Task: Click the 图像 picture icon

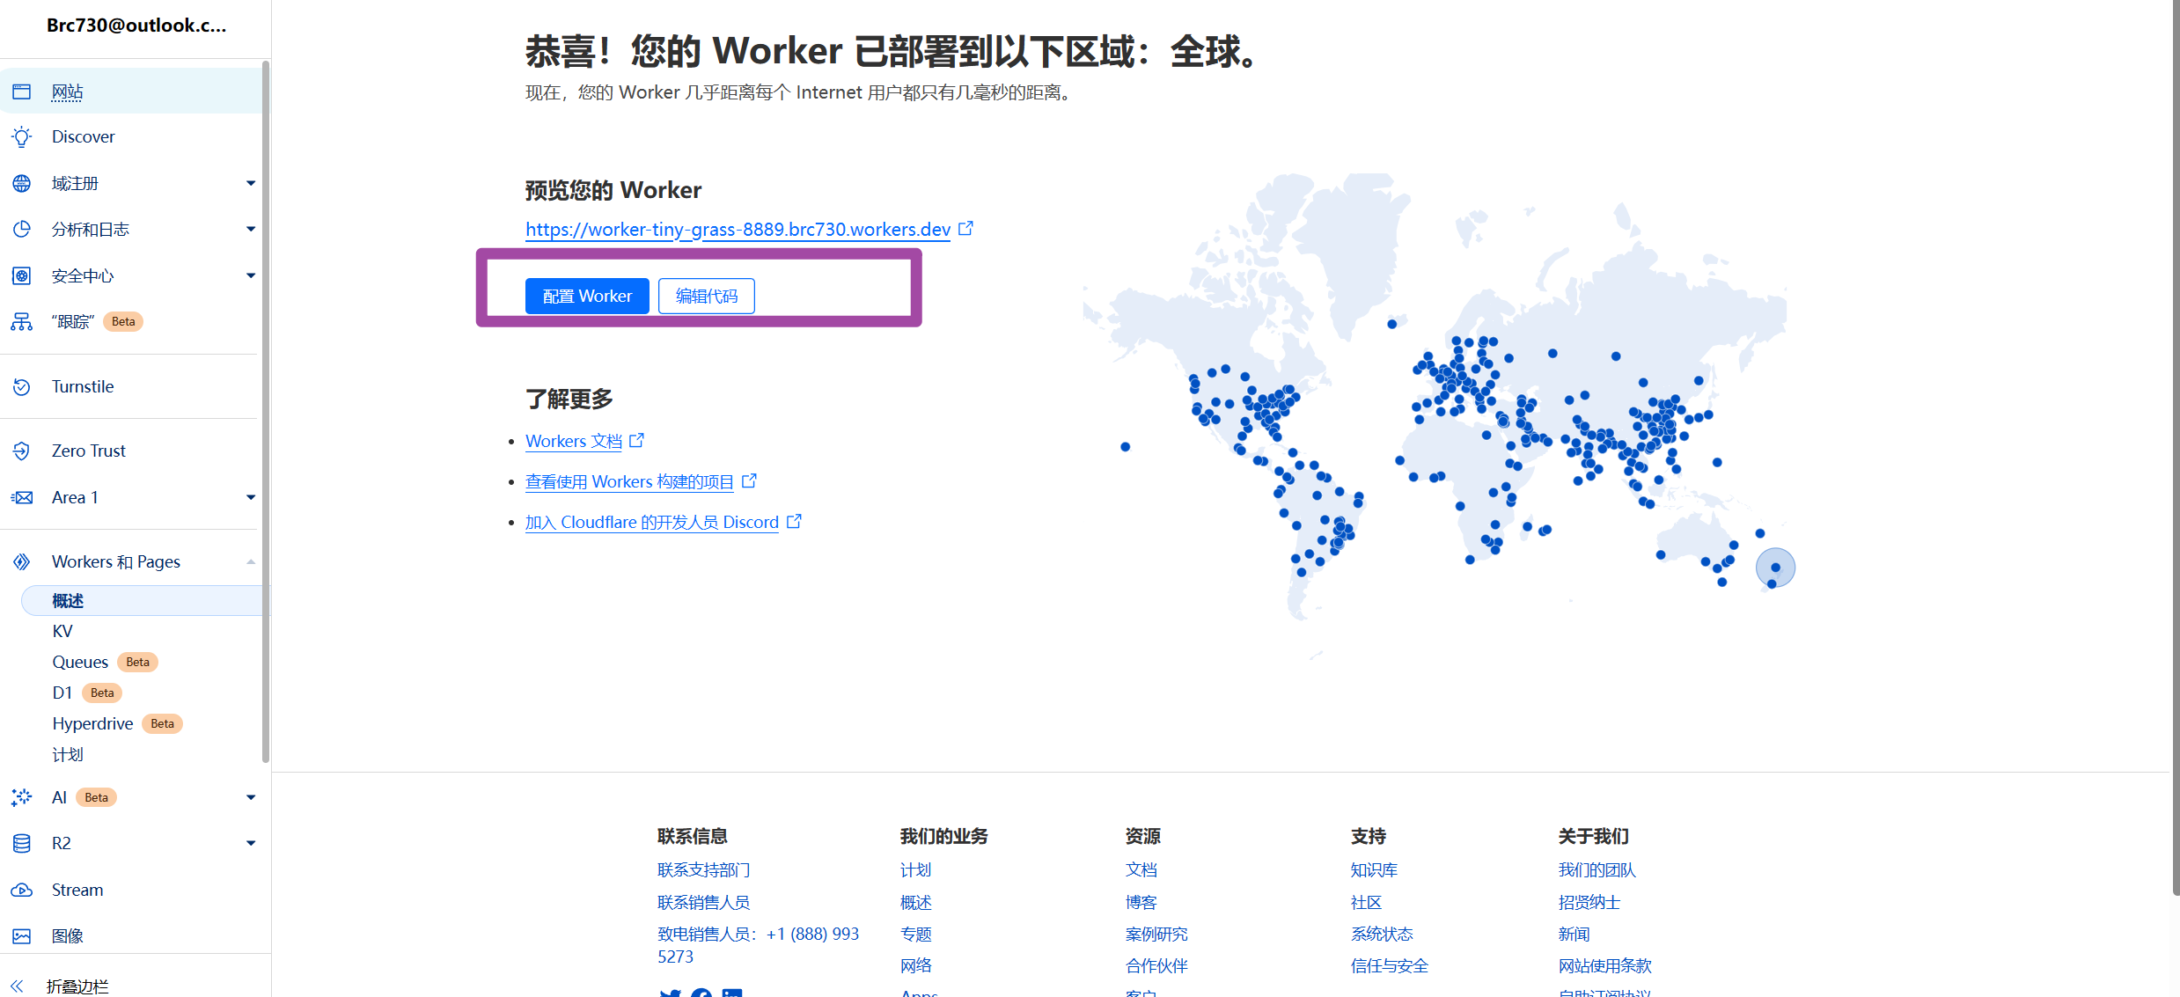Action: (22, 935)
